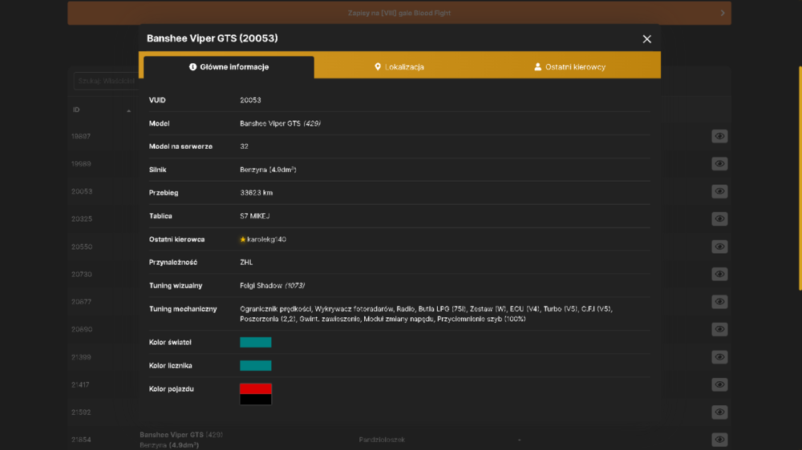The height and width of the screenshot is (450, 802).
Task: Toggle eye icon for vehicle row 19897
Action: pos(719,136)
